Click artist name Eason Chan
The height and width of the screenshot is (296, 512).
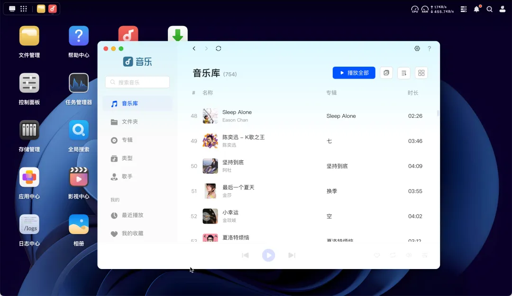[235, 120]
